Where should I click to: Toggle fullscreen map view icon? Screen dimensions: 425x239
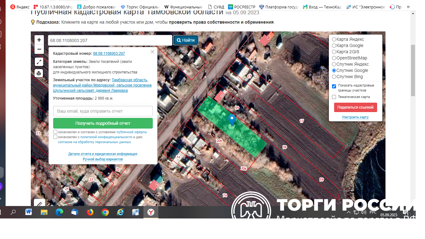39,62
